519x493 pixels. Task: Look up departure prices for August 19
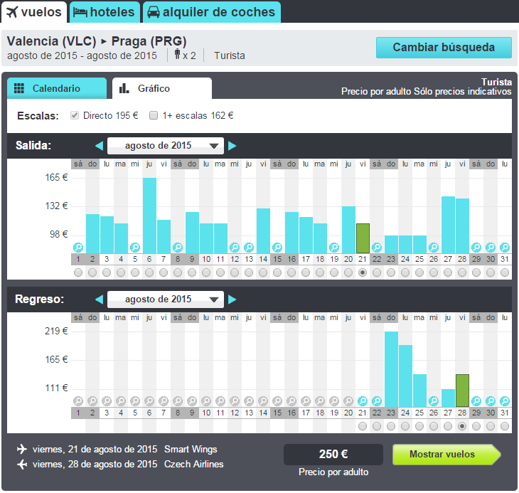334,248
